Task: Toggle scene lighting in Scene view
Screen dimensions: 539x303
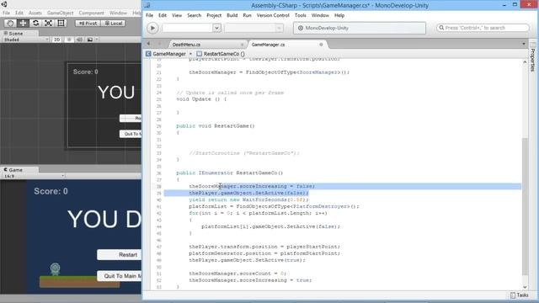Action: [x=69, y=40]
